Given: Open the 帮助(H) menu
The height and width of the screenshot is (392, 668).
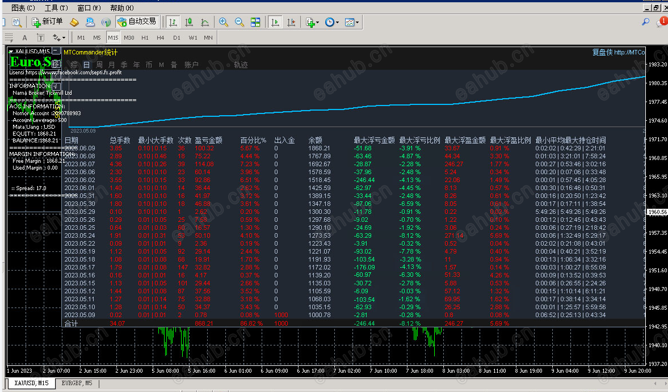Looking at the screenshot, I should 122,8.
